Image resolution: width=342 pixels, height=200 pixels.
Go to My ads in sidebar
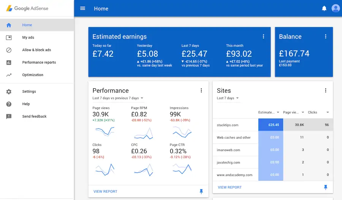point(28,38)
